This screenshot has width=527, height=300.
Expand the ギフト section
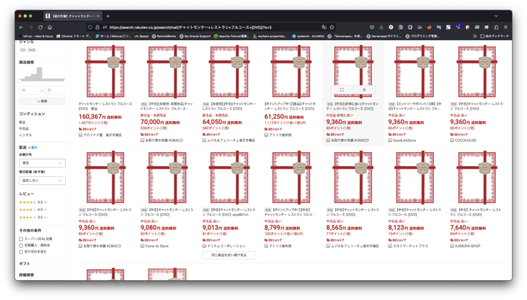click(42, 263)
